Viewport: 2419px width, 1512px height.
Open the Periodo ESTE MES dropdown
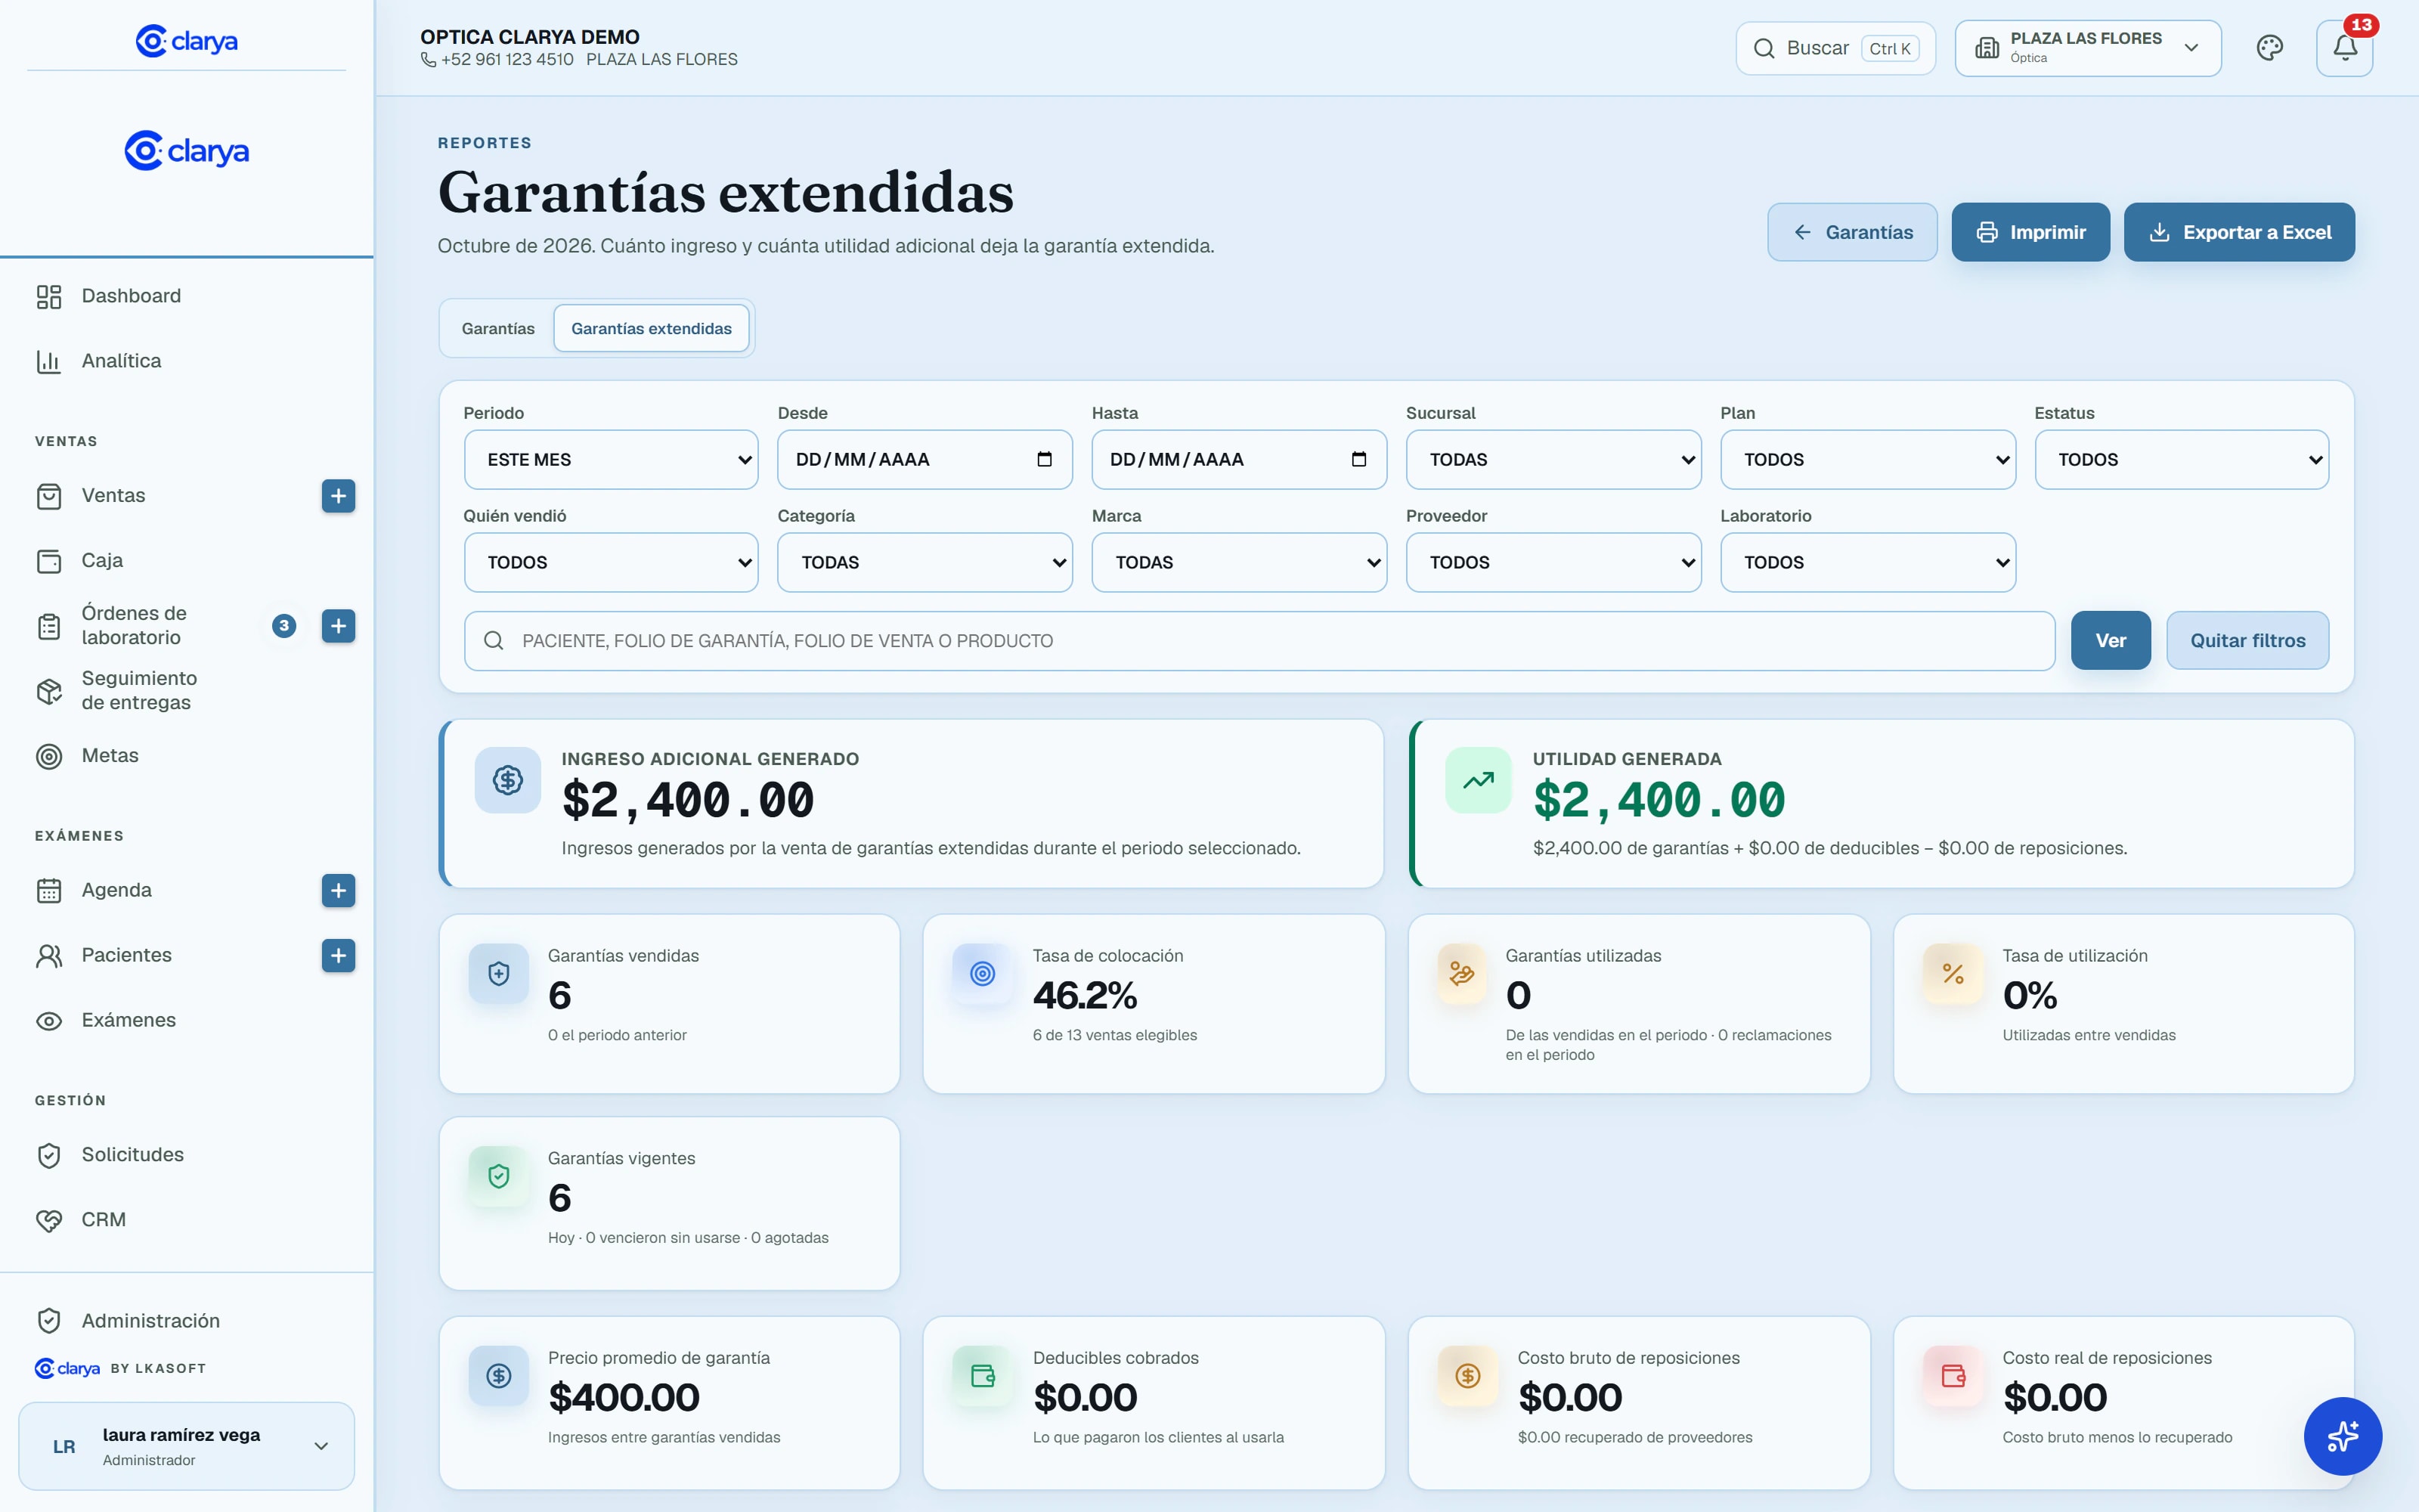point(611,460)
